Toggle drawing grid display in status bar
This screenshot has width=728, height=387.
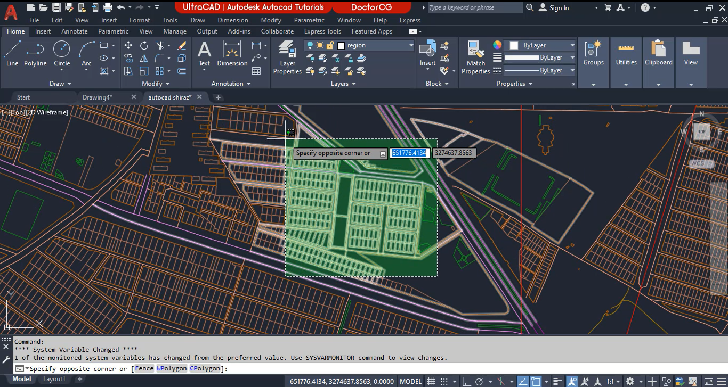click(x=431, y=381)
